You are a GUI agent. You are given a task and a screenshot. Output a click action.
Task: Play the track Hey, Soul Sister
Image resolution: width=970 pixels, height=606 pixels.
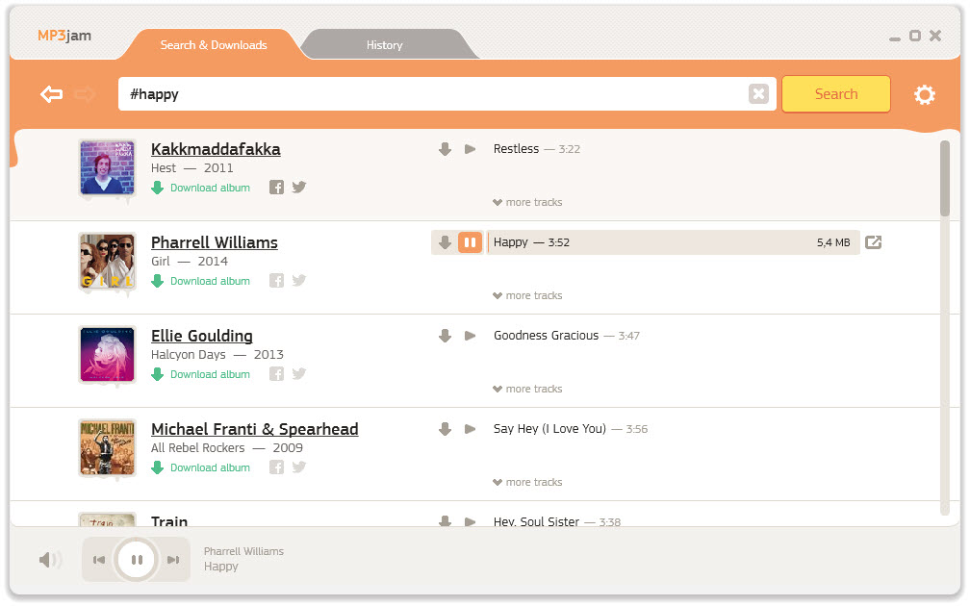(x=471, y=521)
